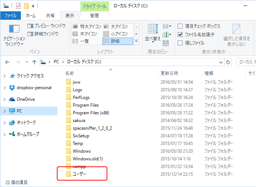Expand ネットワーク tree node
This screenshot has height=187, width=256.
click(4, 123)
